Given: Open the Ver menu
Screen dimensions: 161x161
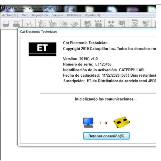Looking at the screenshot, I should pos(24,15).
